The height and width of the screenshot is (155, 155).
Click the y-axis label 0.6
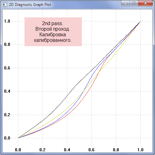[x=7, y=68]
